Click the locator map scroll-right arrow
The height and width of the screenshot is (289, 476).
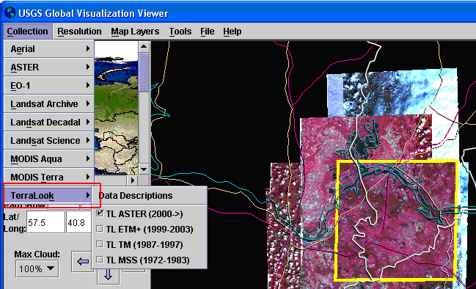pyautogui.click(x=133, y=180)
